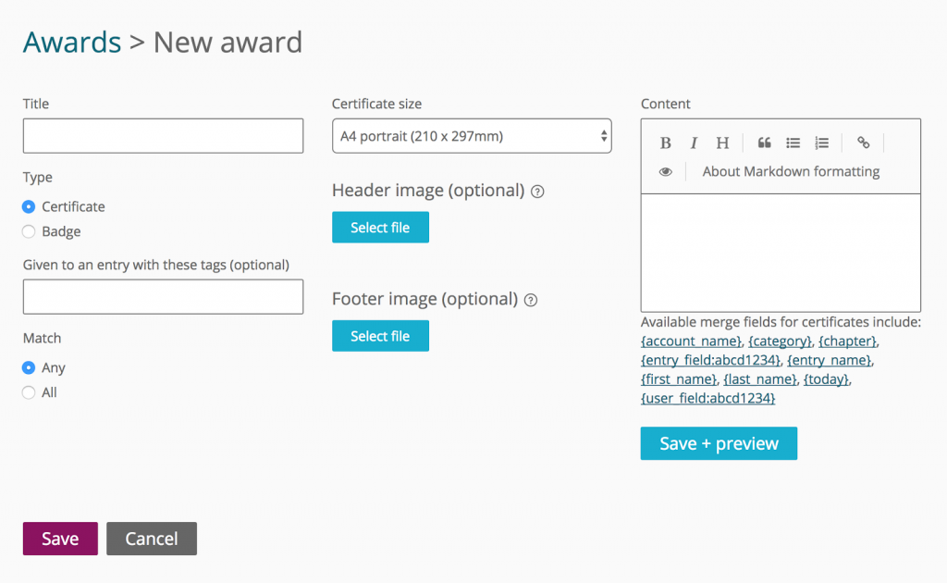Navigate back to the Awards list
Viewport: 947px width, 583px height.
72,42
